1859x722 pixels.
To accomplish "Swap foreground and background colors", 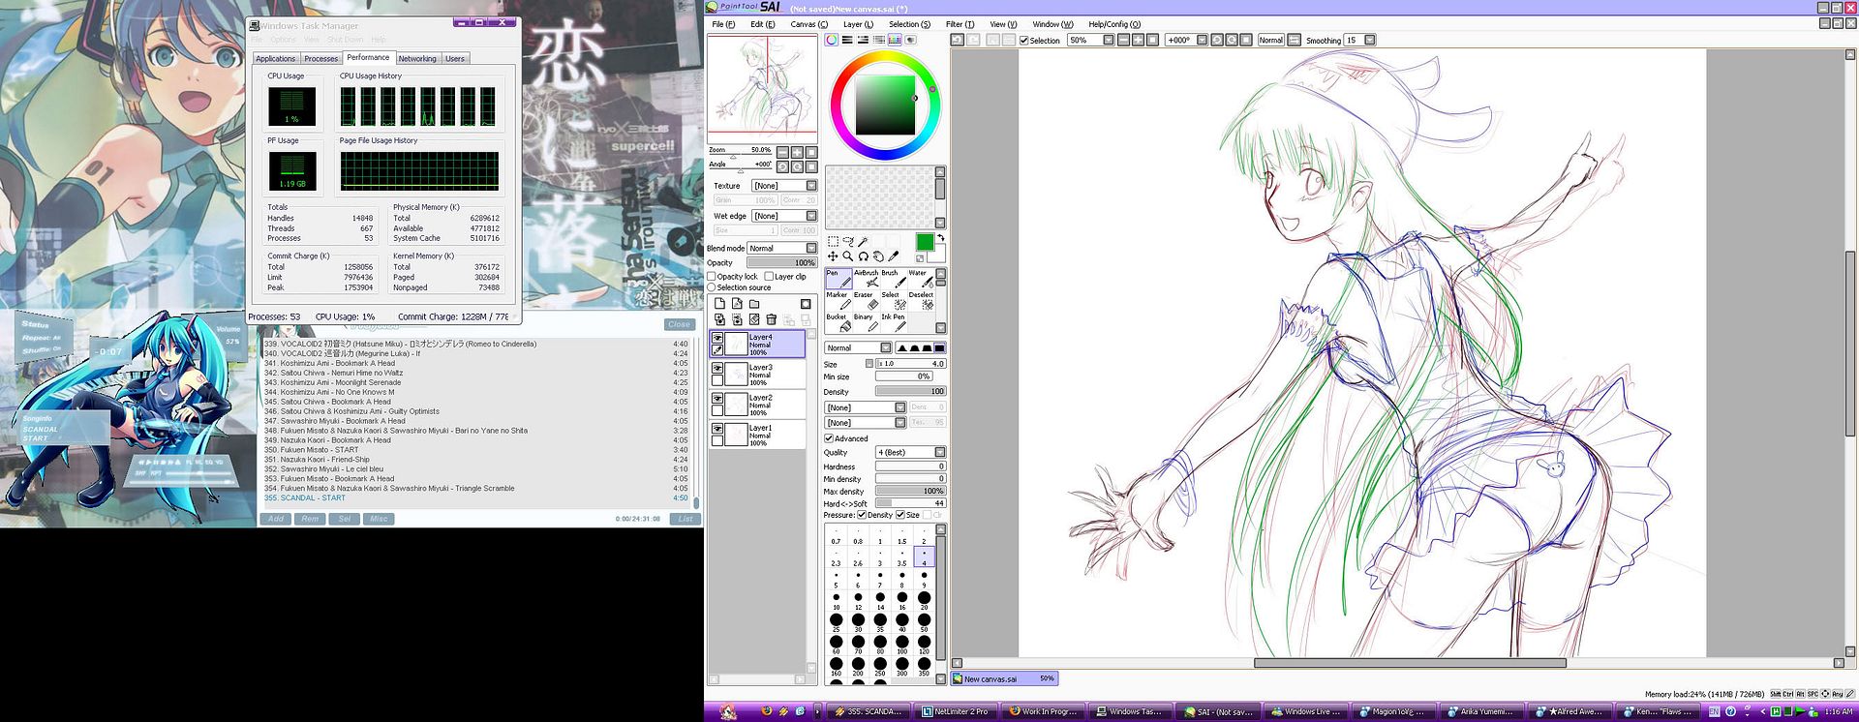I will click(940, 238).
